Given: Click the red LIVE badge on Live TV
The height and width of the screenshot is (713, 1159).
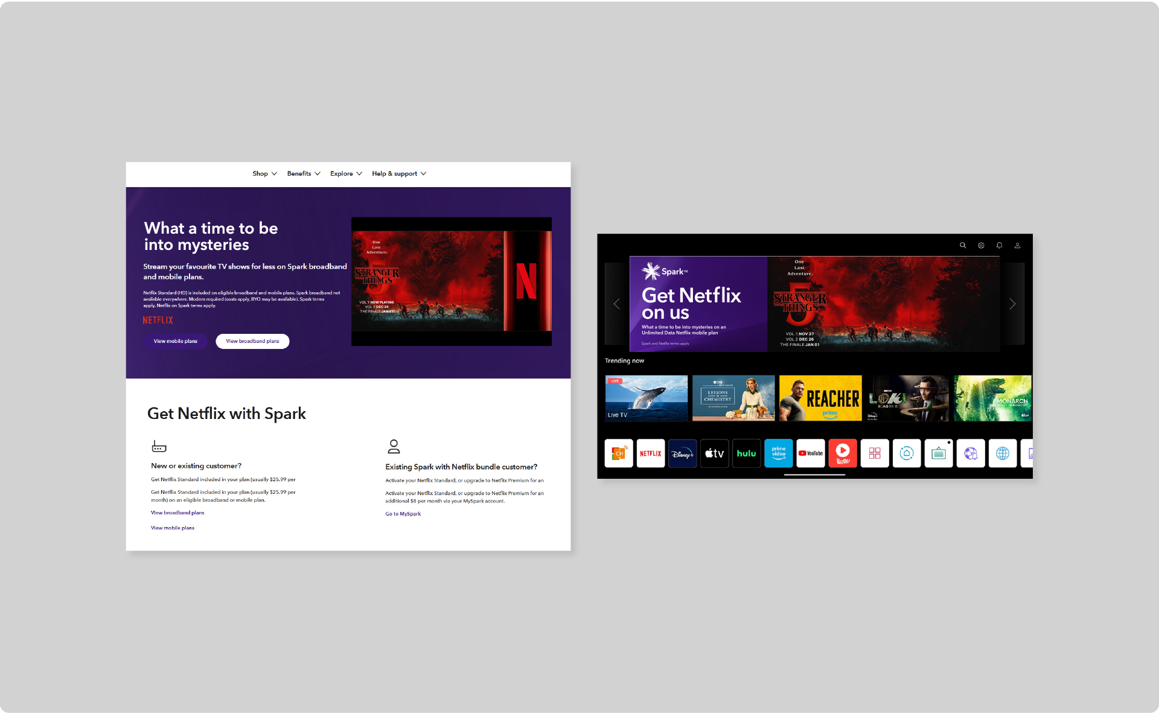Looking at the screenshot, I should coord(615,381).
